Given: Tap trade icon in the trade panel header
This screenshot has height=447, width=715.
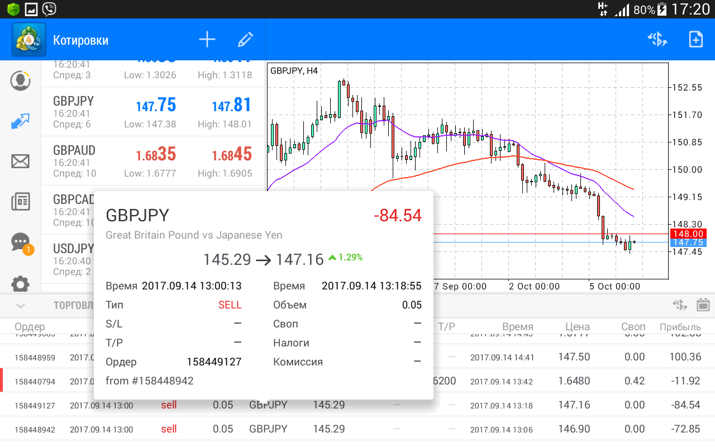Looking at the screenshot, I should (x=680, y=305).
